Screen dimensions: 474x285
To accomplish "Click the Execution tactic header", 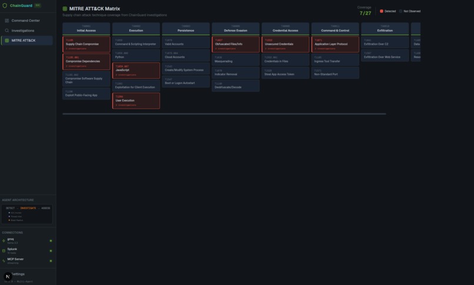I will tap(136, 29).
